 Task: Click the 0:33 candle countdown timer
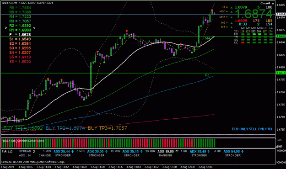click(243, 24)
